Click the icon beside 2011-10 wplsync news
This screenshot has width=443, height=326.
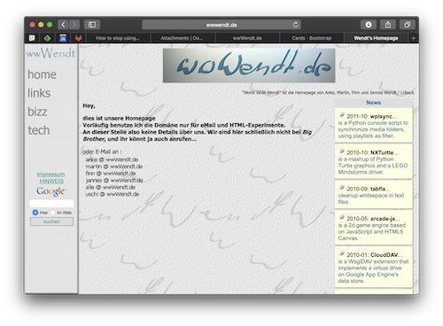(342, 115)
